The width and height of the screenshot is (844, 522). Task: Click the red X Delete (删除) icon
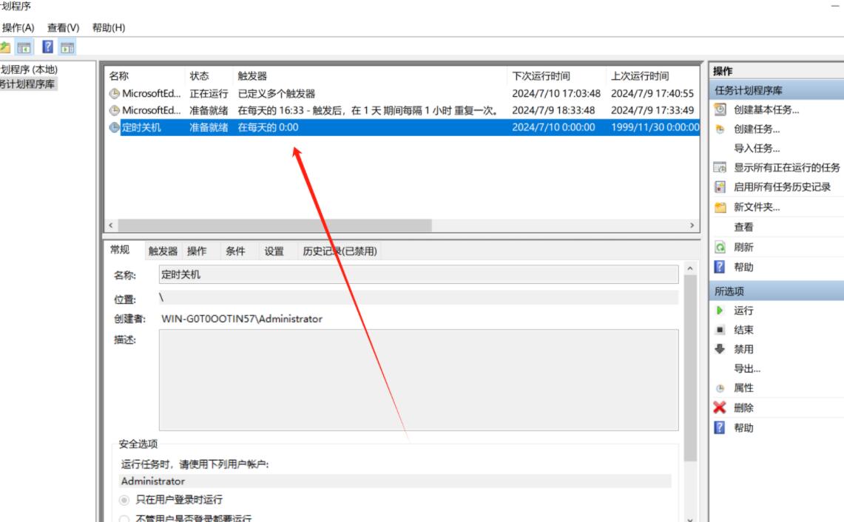click(x=720, y=407)
